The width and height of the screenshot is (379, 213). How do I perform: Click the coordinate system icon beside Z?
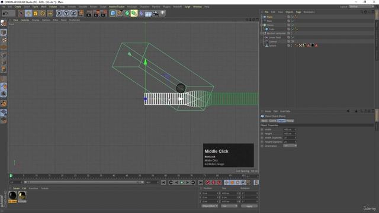(x=81, y=13)
